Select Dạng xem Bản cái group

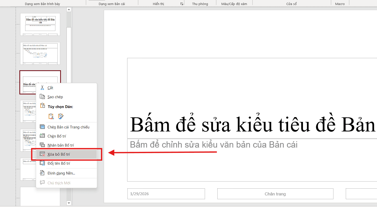point(112,4)
